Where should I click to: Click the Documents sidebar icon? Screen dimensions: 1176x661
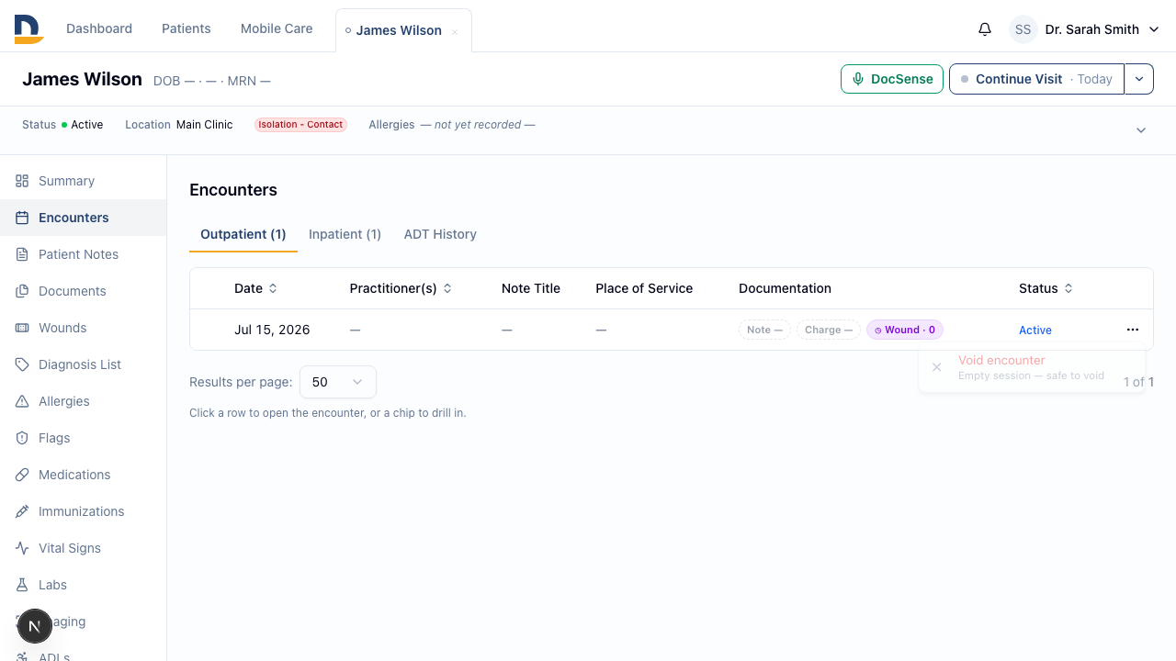(x=22, y=291)
